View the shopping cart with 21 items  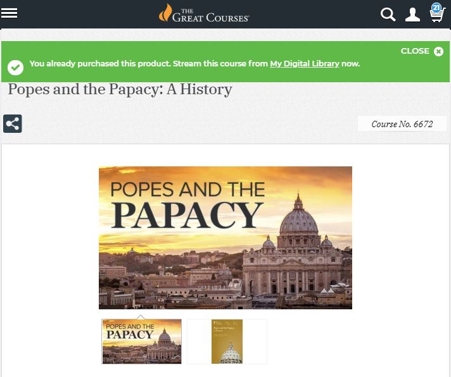pyautogui.click(x=437, y=13)
